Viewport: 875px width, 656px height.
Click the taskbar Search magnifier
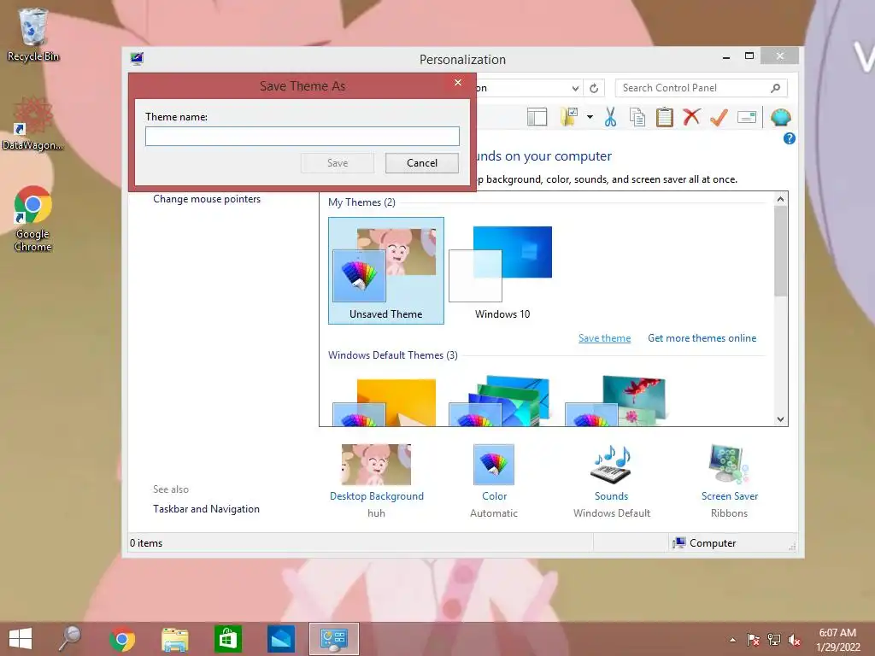point(70,639)
